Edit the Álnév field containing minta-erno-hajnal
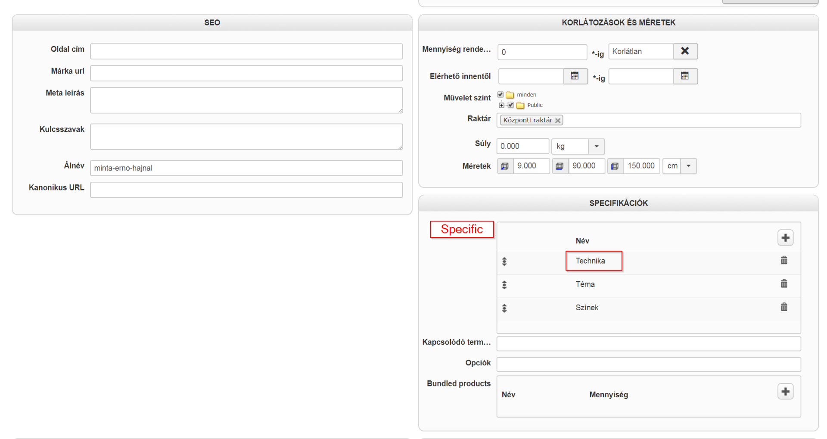The image size is (827, 439). 246,168
